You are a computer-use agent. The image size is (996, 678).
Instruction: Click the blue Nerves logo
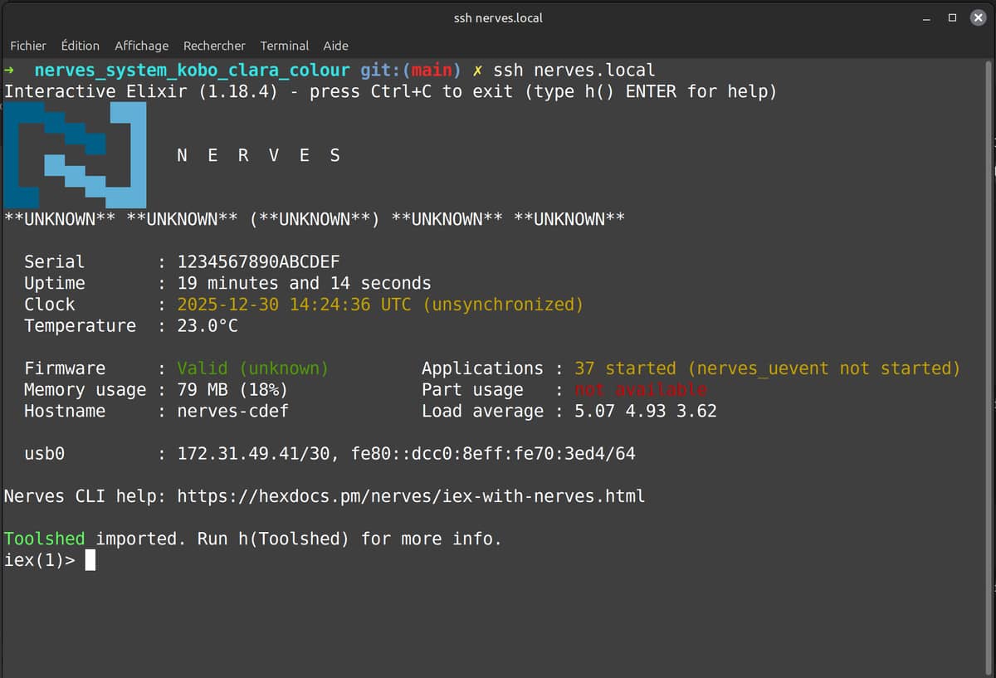pyautogui.click(x=75, y=155)
